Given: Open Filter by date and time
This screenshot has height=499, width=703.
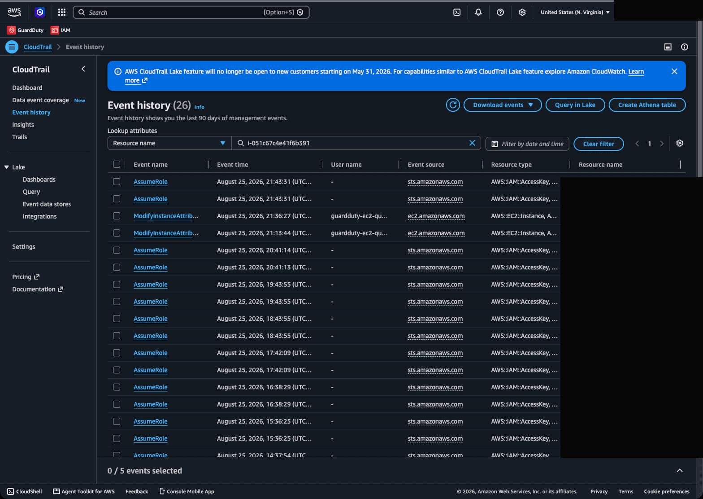Looking at the screenshot, I should (x=527, y=144).
